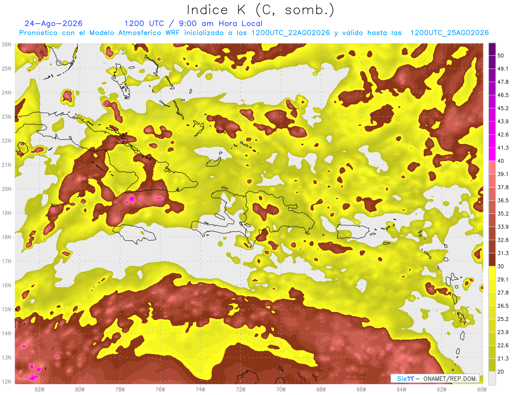Click the 60W longitude label

click(482, 389)
